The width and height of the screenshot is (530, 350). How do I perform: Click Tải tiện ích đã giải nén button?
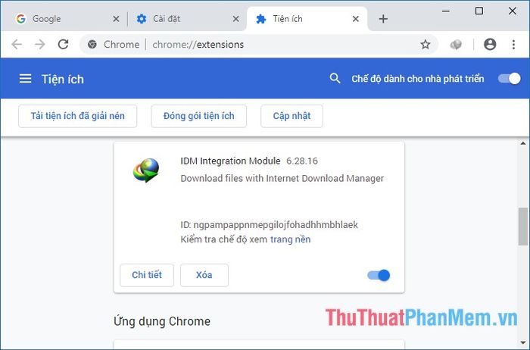(x=78, y=116)
